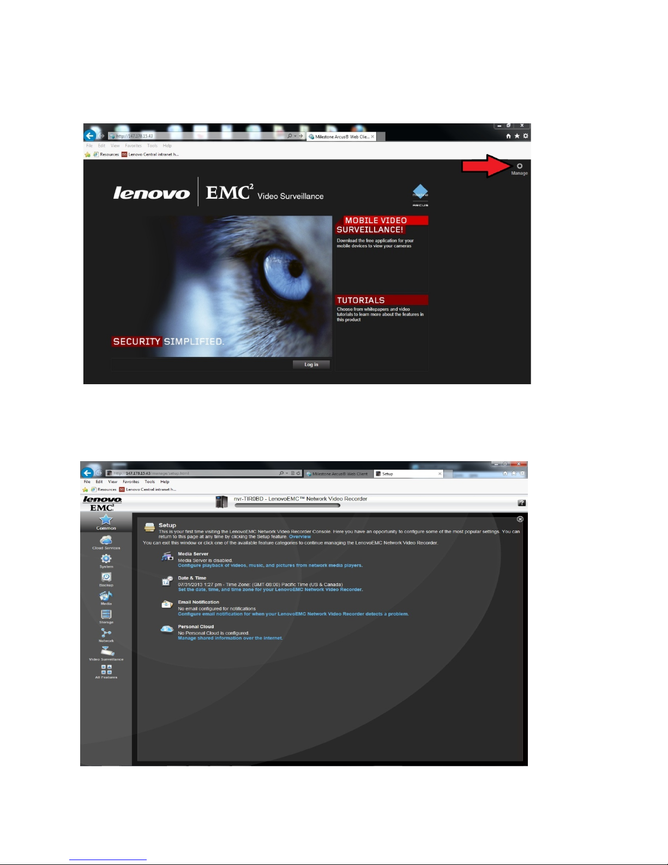Screen dimensions: 668x865
Task: Open Tools menu in the upper browser
Action: point(152,146)
